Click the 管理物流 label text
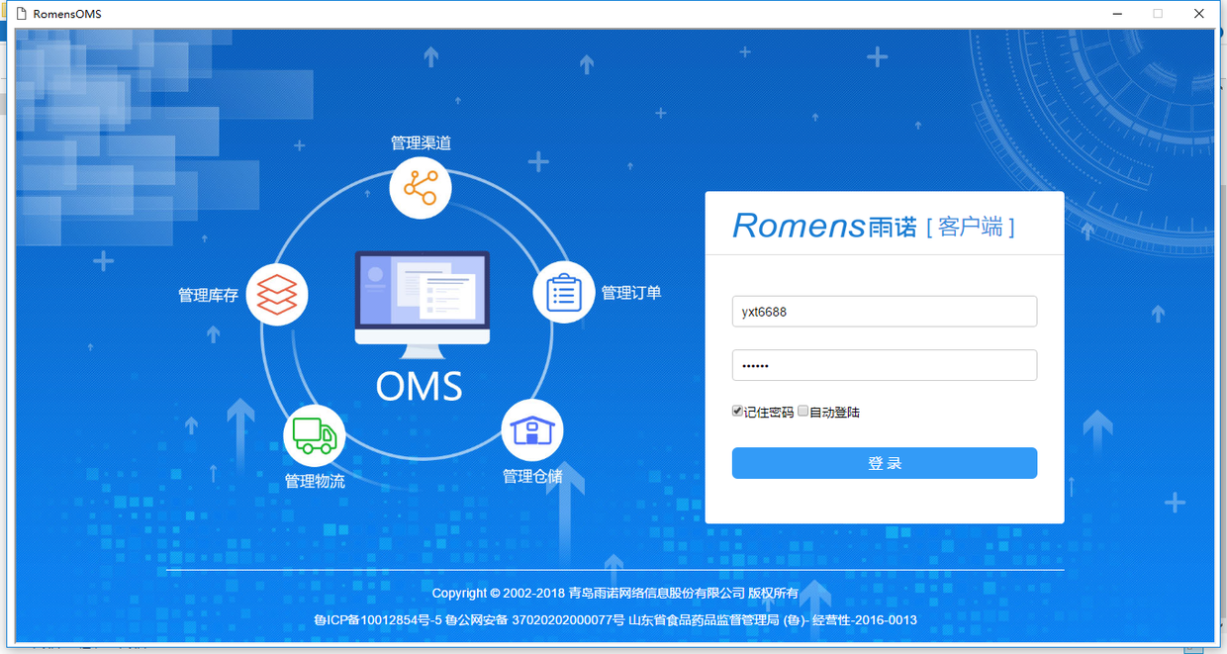 315,482
